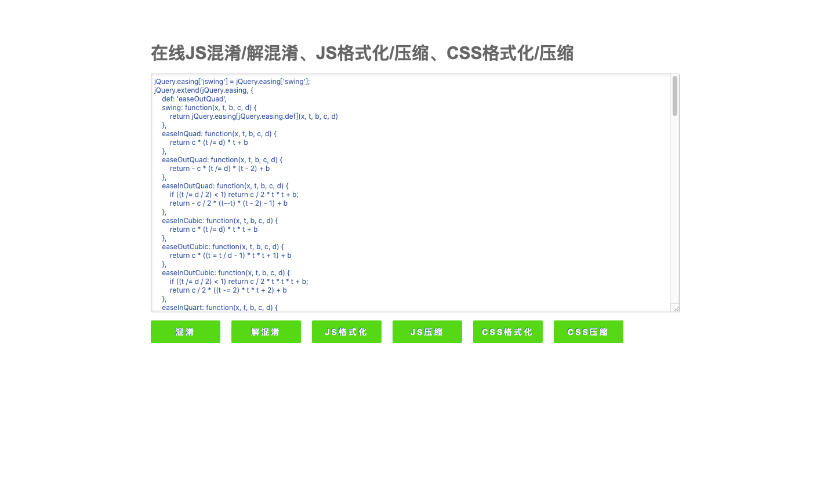Format styles via the CSS格式化 button
The width and height of the screenshot is (835, 485).
[508, 332]
